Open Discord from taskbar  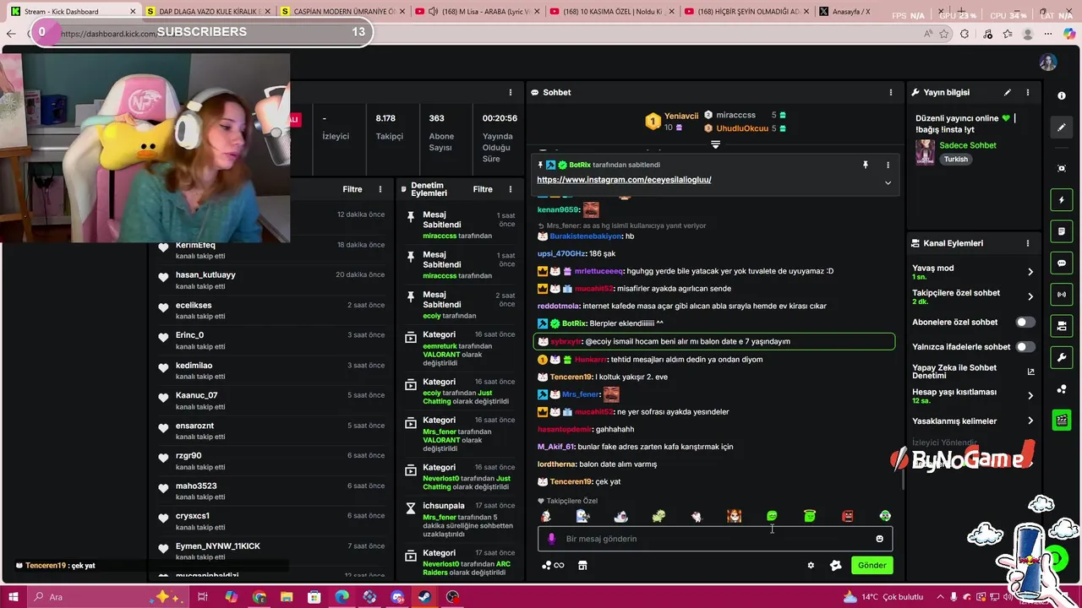pos(397,597)
